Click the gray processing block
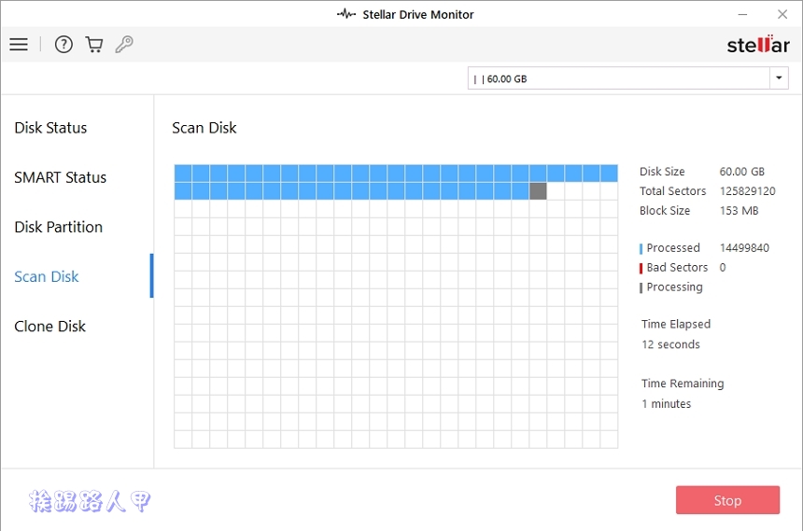Screen dimensions: 803x531 [538, 191]
